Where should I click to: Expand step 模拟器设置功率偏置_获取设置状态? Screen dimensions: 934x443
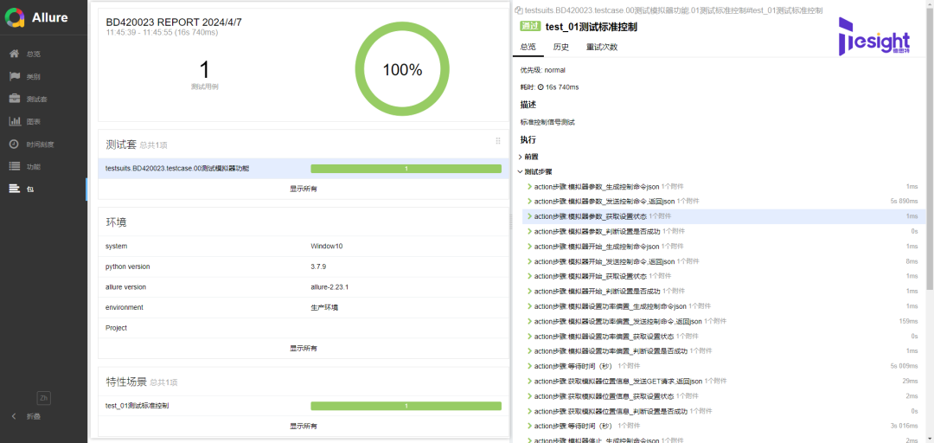[x=722, y=337]
